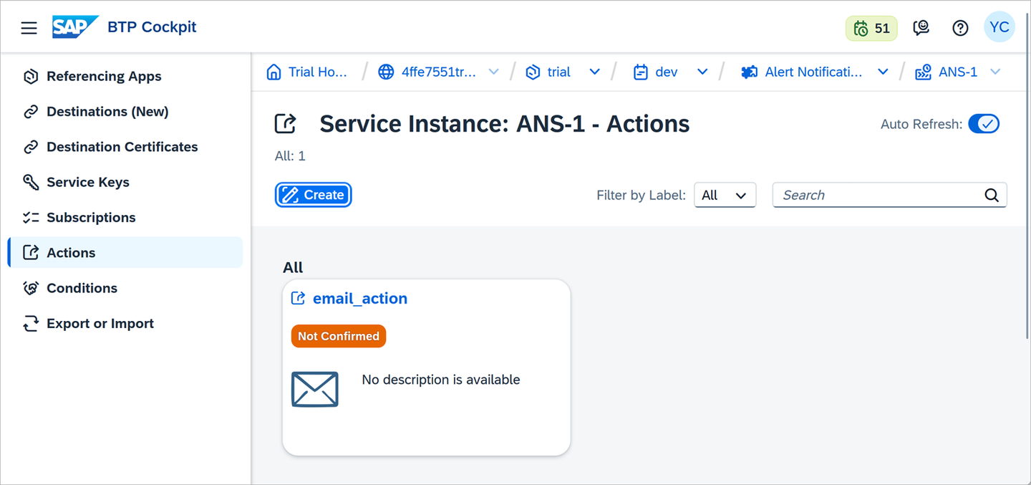Click the Subscriptions checklist icon
1031x485 pixels.
click(x=30, y=218)
